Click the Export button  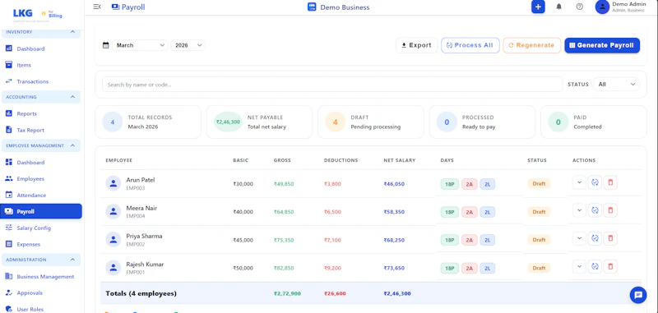416,45
